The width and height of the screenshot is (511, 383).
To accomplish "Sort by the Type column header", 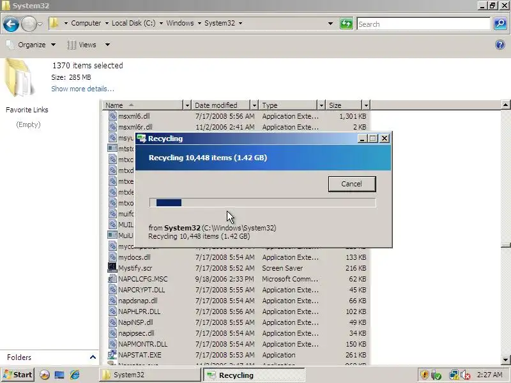I will click(288, 105).
